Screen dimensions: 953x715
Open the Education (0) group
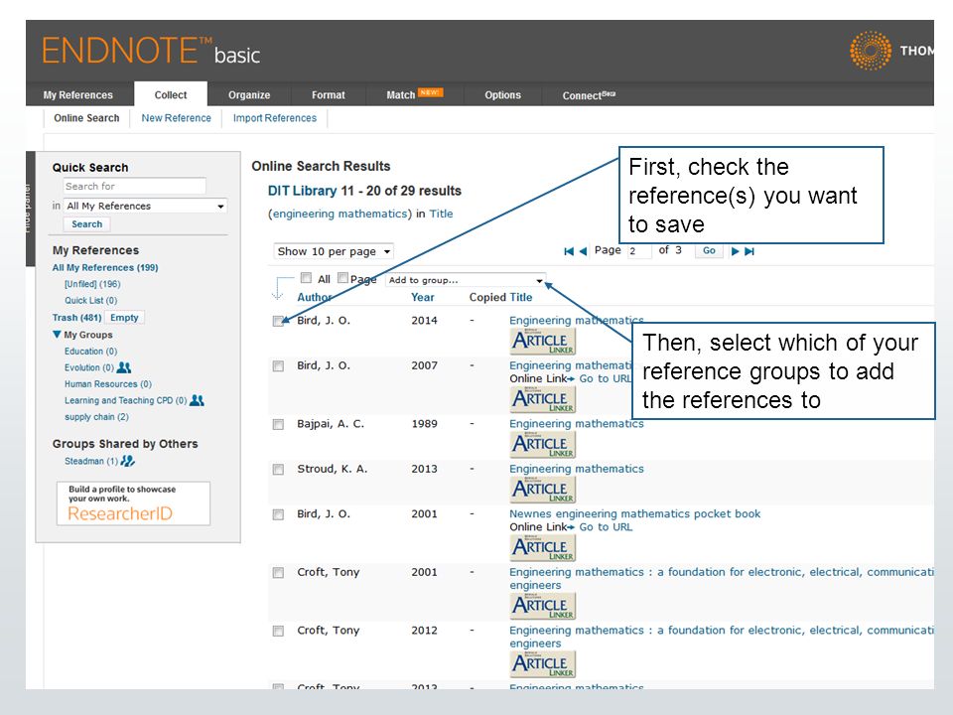coord(90,352)
